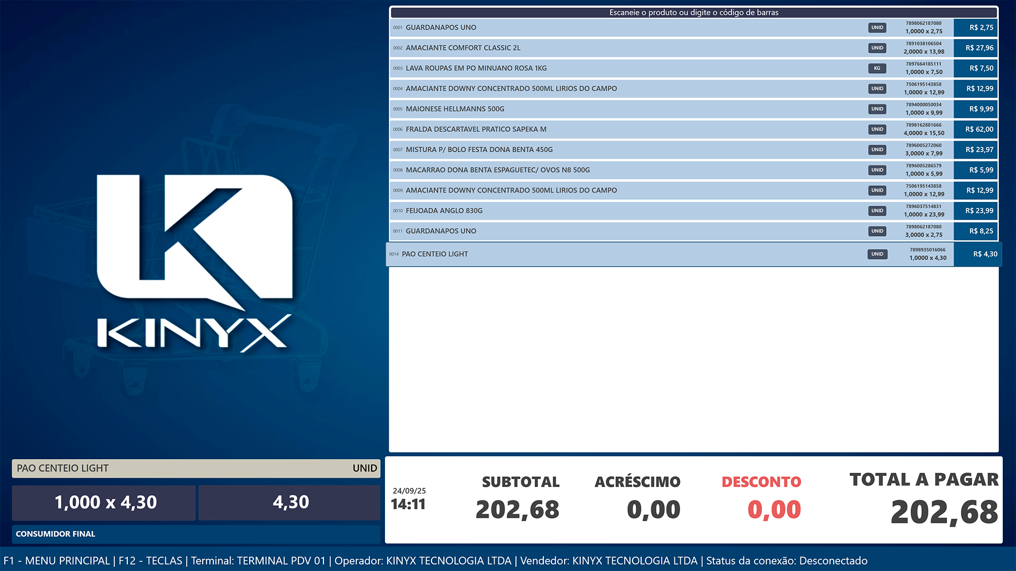Screen dimensions: 1016x571
Task: Select the AMACIANTE COMFORT CLASSIC 2L row
Action: tap(588, 48)
